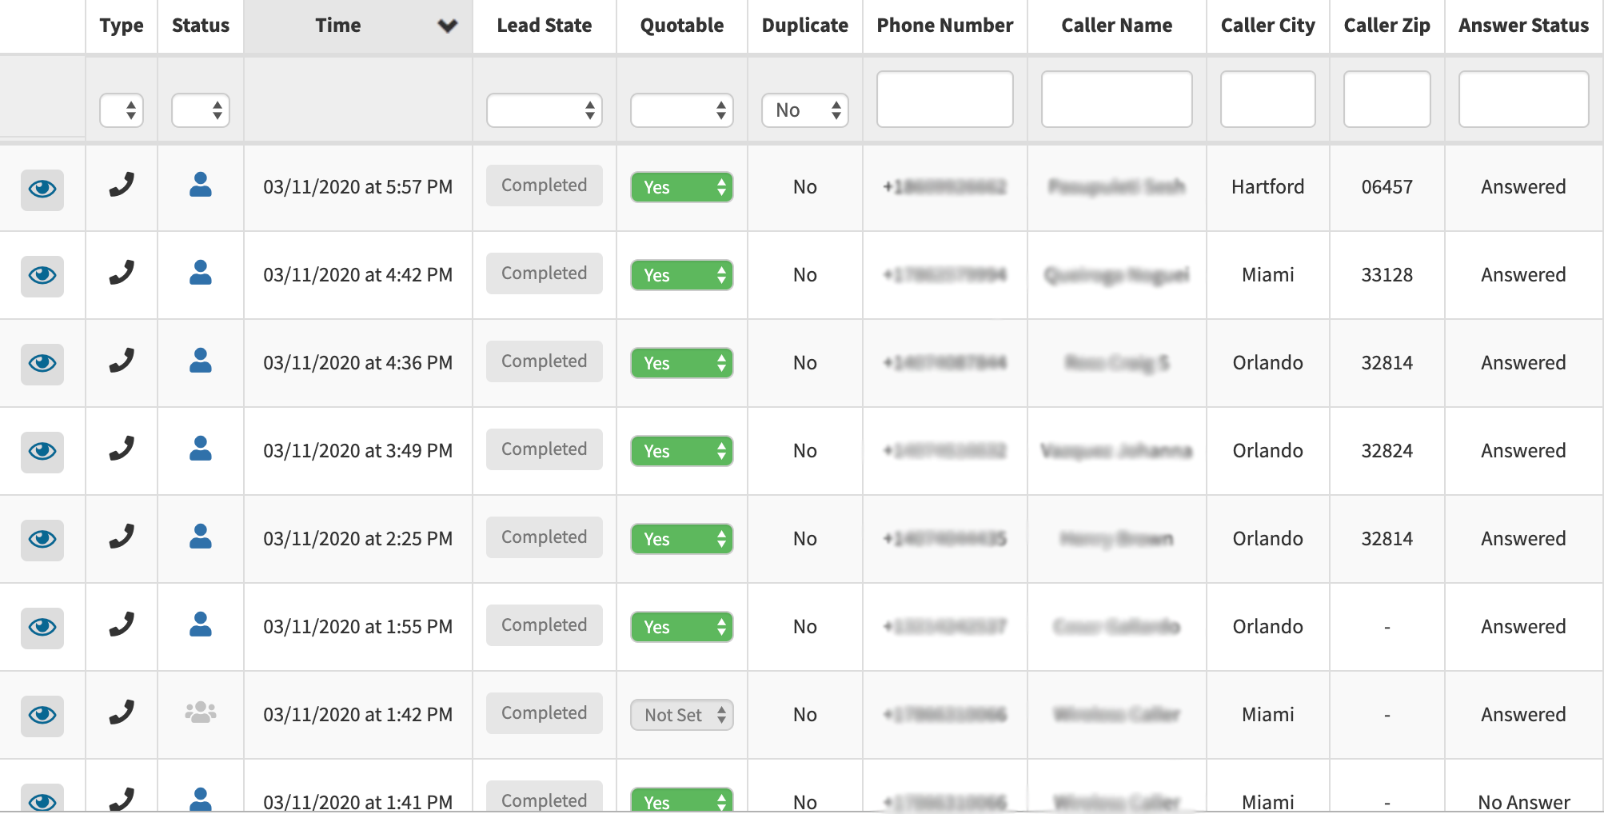Click Phone Number filter input field

click(944, 99)
